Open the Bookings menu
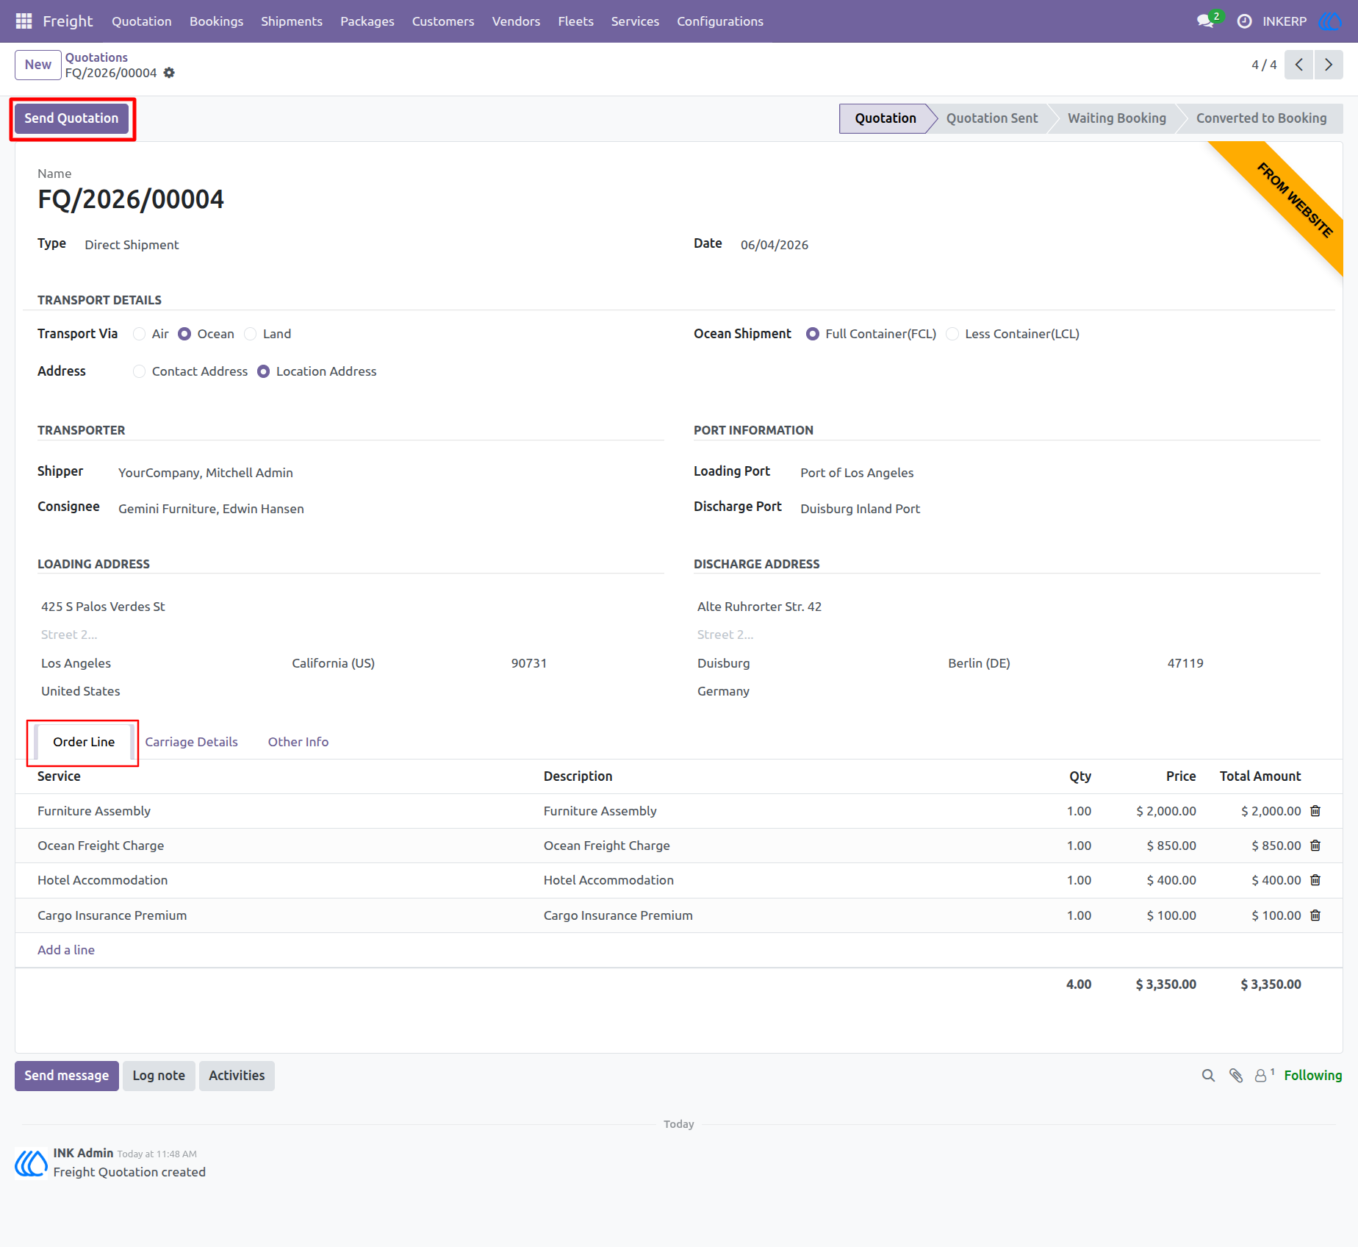This screenshot has height=1247, width=1358. click(x=216, y=21)
